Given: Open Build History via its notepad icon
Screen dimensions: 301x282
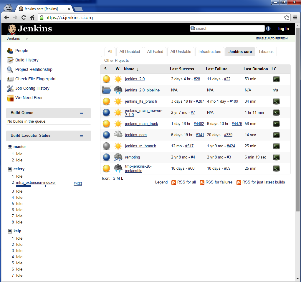Looking at the screenshot, I should pos(10,60).
